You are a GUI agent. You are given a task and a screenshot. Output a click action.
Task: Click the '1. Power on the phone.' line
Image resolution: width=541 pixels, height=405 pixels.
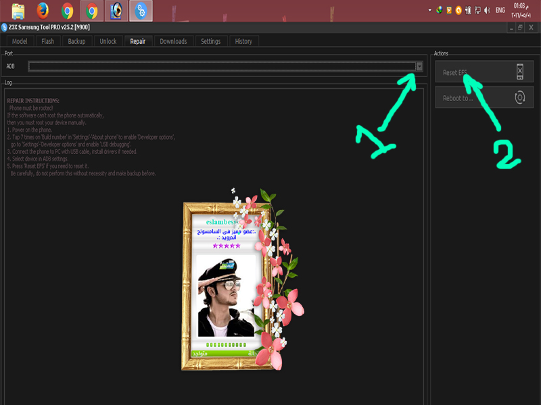[x=30, y=130]
